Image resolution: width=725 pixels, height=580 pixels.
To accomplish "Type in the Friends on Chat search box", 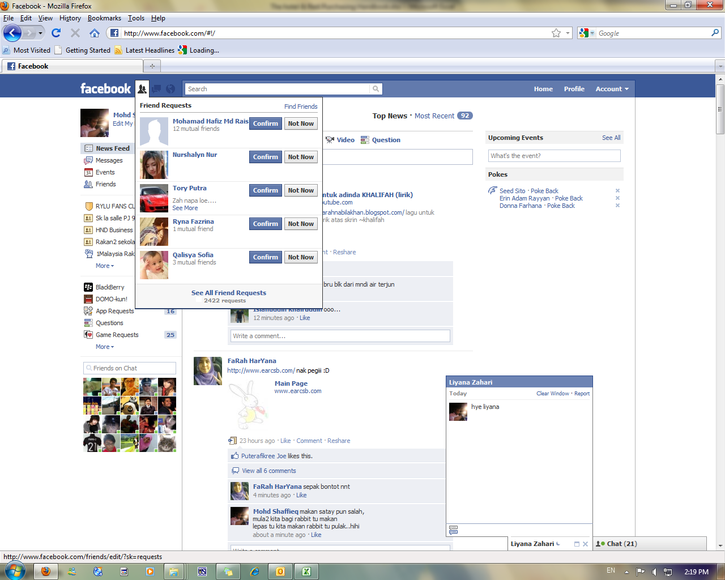I will point(129,368).
